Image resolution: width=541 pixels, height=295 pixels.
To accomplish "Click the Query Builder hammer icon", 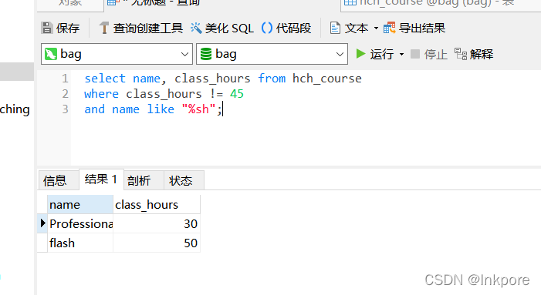I will [103, 28].
